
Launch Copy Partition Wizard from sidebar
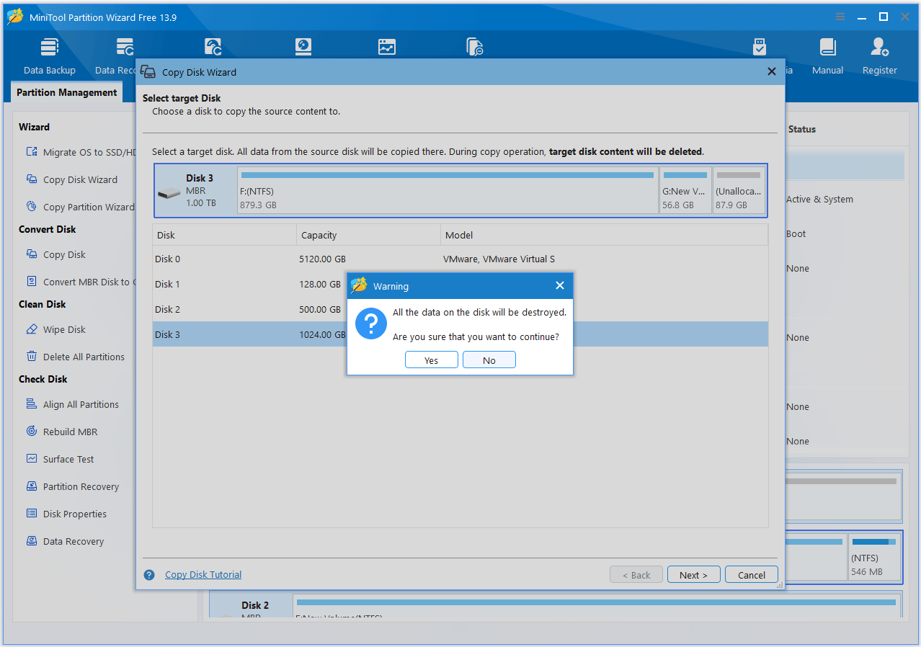pyautogui.click(x=80, y=207)
